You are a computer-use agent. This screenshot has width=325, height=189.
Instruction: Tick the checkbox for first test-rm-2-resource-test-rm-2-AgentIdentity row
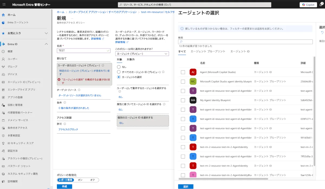coord(183,147)
